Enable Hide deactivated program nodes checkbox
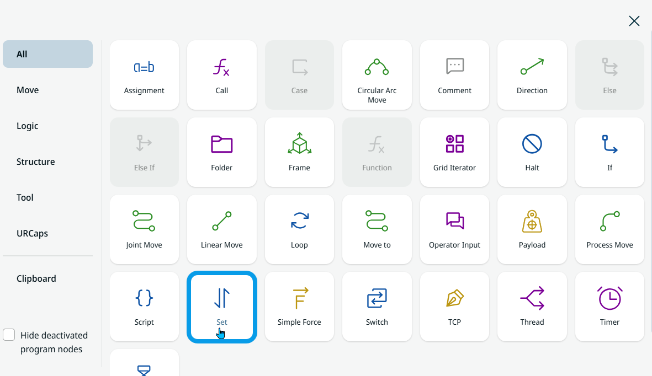 [x=9, y=335]
